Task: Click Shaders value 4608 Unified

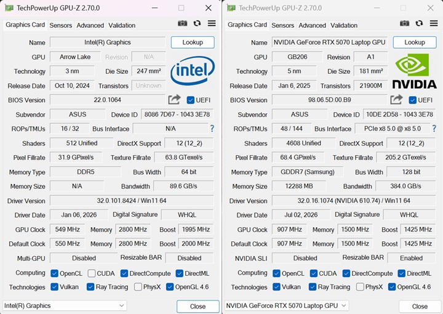Action: pos(304,143)
